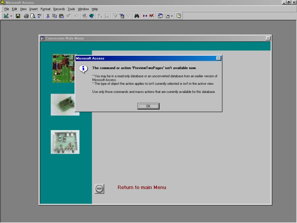Image resolution: width=297 pixels, height=223 pixels.
Task: Open the View dropdown arrow beside Design View
Action: 11,16
